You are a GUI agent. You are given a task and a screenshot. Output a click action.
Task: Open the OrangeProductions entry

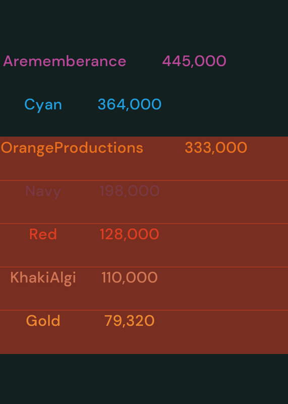(72, 148)
